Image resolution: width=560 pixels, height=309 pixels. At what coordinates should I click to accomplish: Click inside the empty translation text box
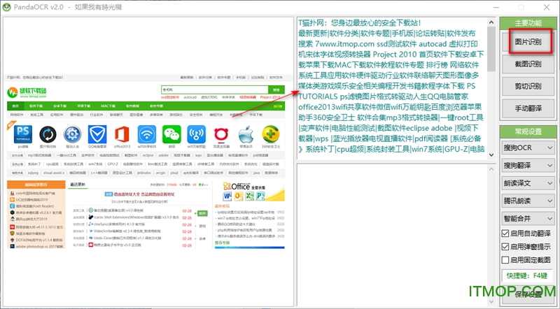(x=392, y=235)
